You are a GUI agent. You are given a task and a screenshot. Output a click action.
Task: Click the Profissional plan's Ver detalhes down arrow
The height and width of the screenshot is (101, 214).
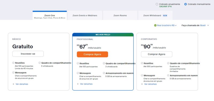click(78, 84)
